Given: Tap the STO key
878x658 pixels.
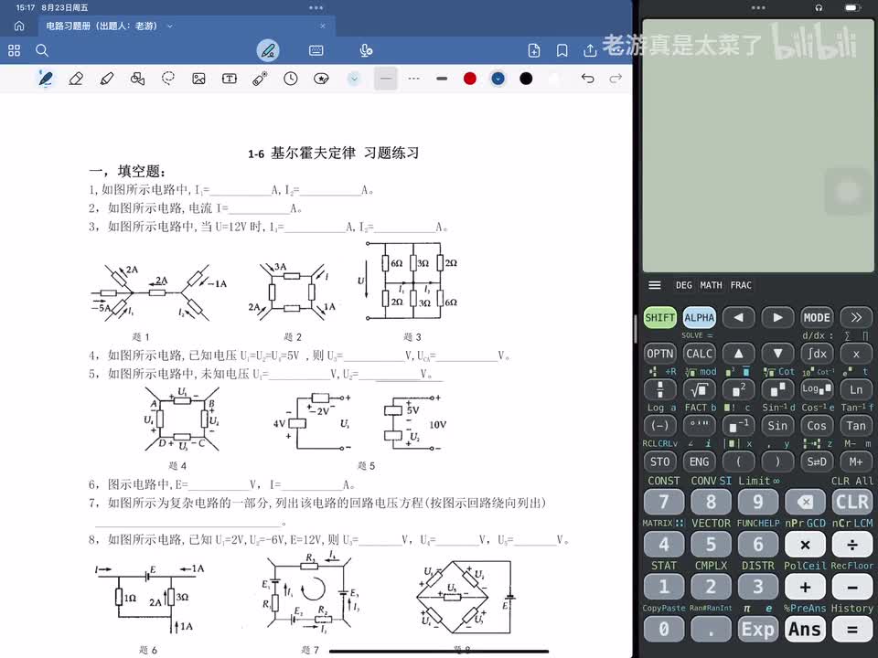Looking at the screenshot, I should pyautogui.click(x=660, y=462).
